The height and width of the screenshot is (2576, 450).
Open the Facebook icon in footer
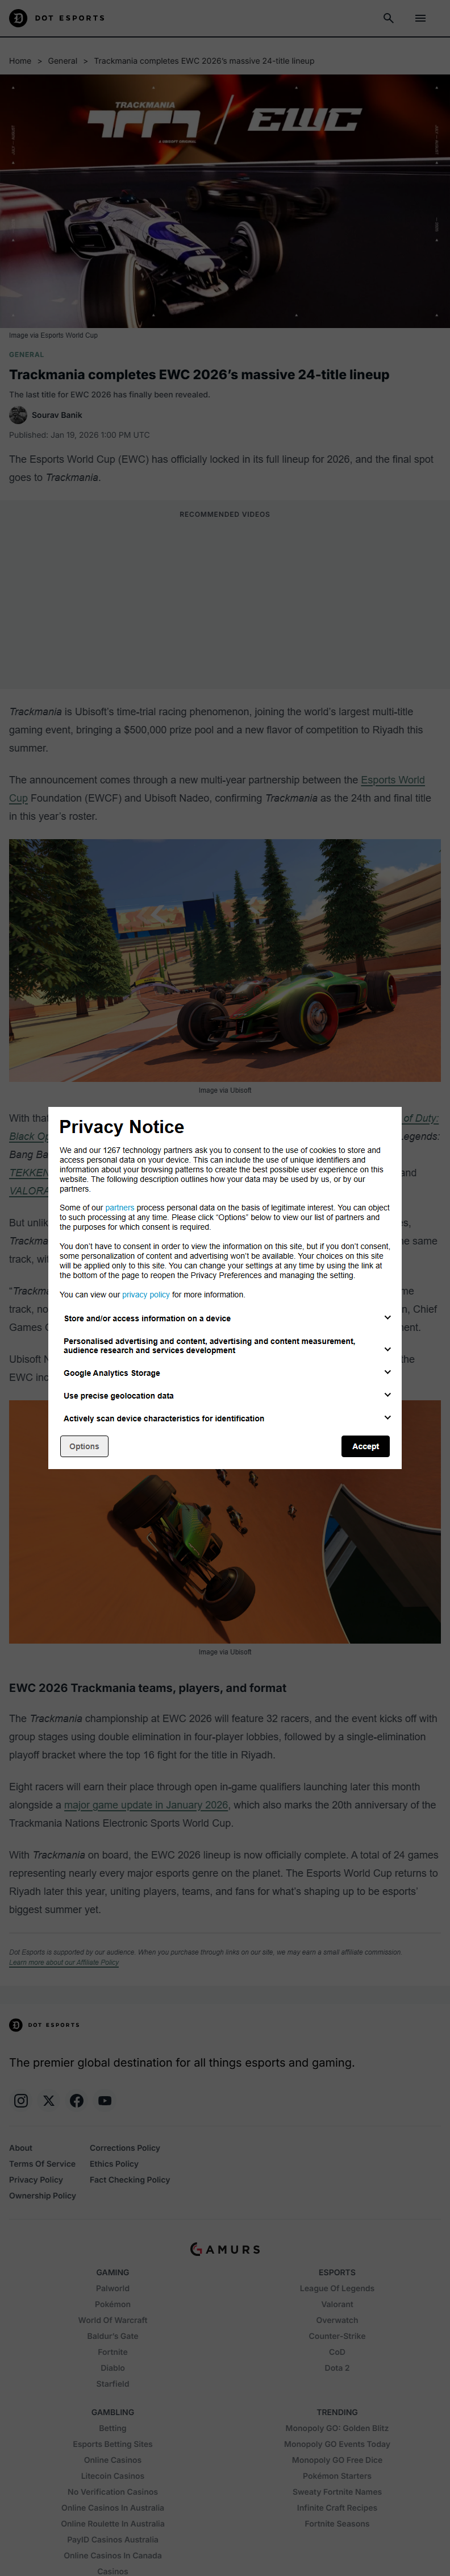click(77, 2100)
